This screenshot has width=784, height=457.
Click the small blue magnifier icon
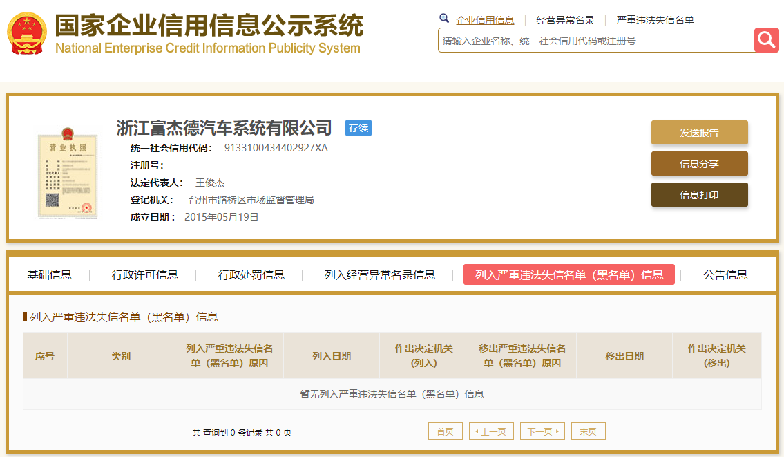(x=444, y=19)
